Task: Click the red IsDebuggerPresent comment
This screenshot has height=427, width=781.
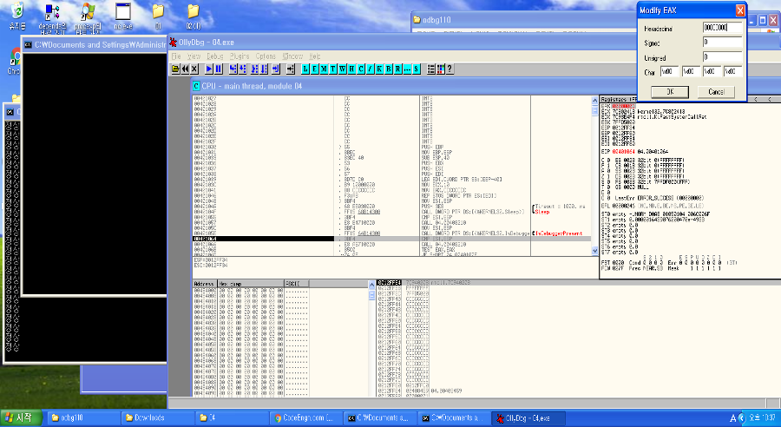Action: click(559, 233)
